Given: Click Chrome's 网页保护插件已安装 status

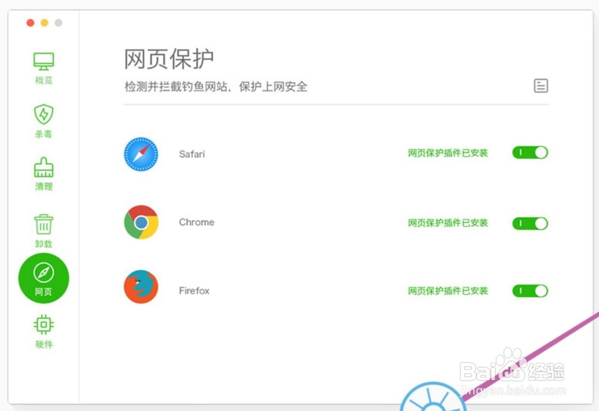Looking at the screenshot, I should click(447, 223).
